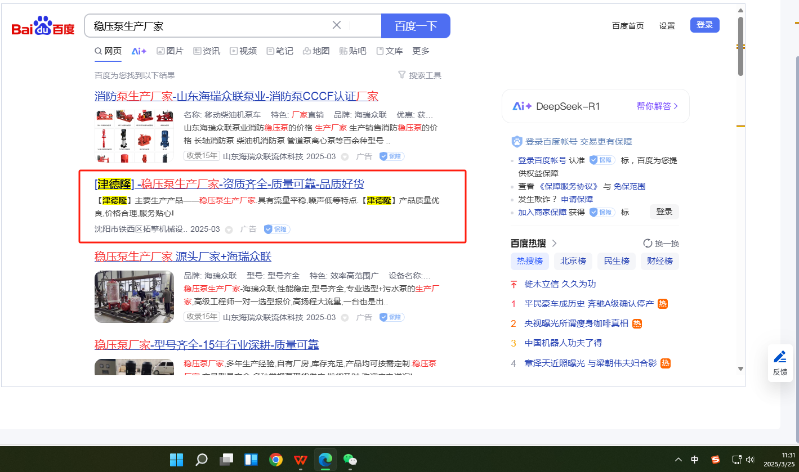Switch to the 图片 search tab
The height and width of the screenshot is (472, 799).
pos(170,51)
